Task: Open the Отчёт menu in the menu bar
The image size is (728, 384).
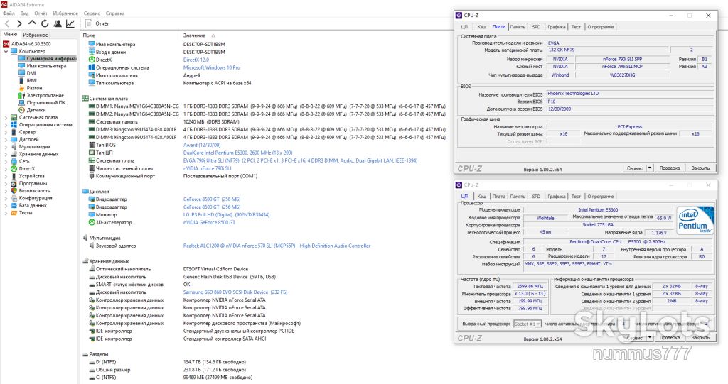Action: tap(41, 13)
